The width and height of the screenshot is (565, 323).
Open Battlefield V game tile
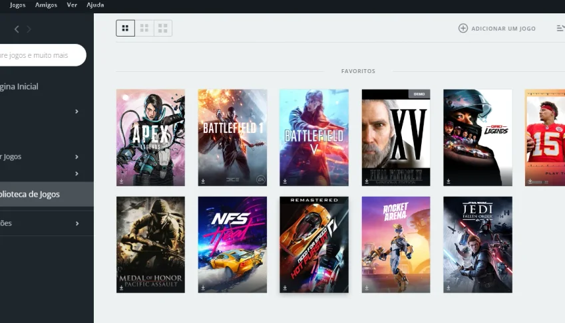pos(314,138)
